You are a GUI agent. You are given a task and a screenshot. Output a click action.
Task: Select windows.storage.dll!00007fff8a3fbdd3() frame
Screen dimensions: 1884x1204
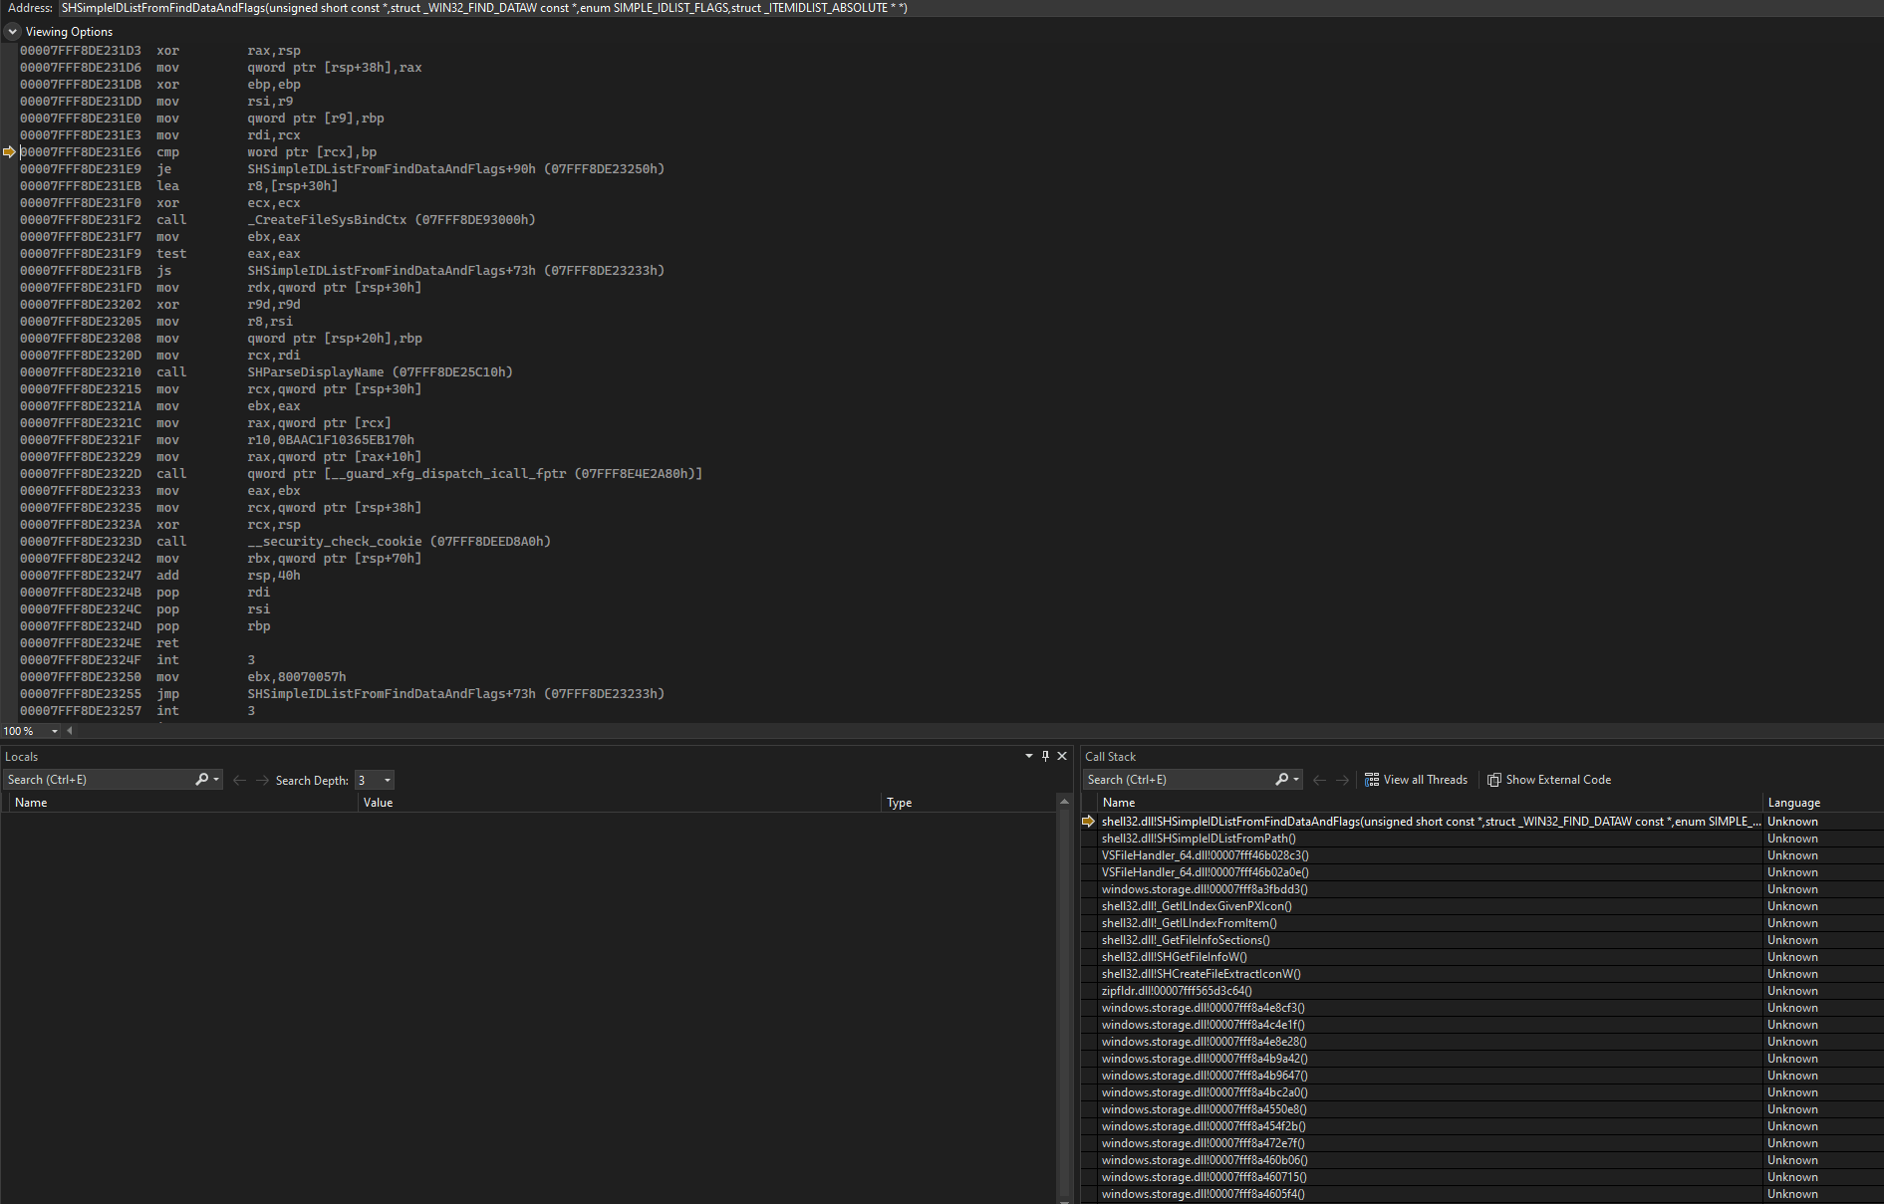(x=1205, y=889)
